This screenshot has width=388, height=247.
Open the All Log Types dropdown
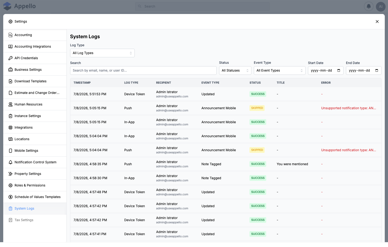click(102, 53)
